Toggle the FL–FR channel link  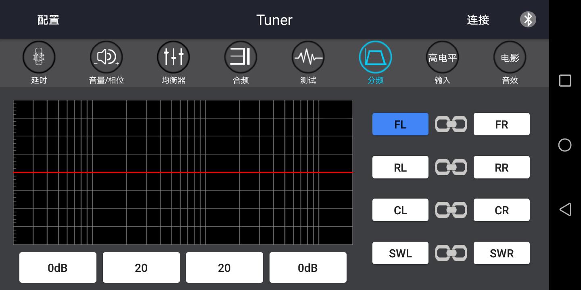[451, 124]
